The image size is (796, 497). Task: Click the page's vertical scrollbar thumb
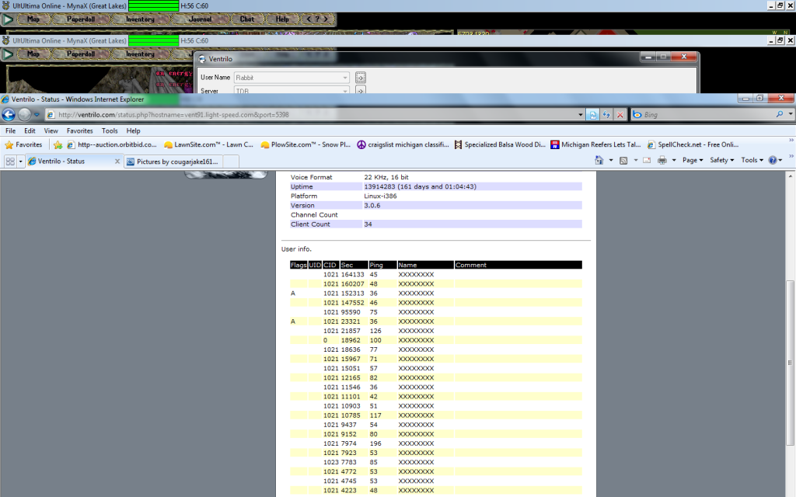[x=790, y=362]
